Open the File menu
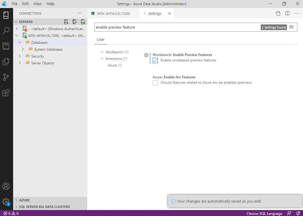Viewport: 303px width, 216px height. click(15, 4)
